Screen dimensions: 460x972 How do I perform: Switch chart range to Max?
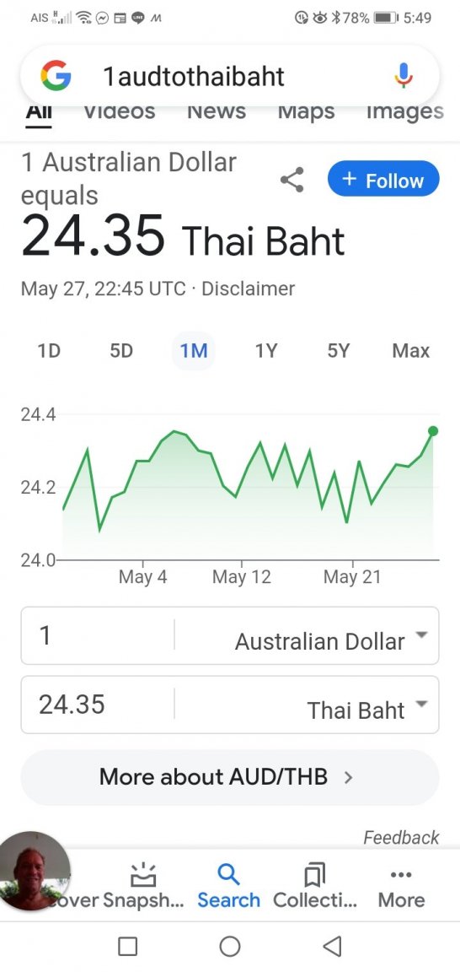click(x=410, y=351)
